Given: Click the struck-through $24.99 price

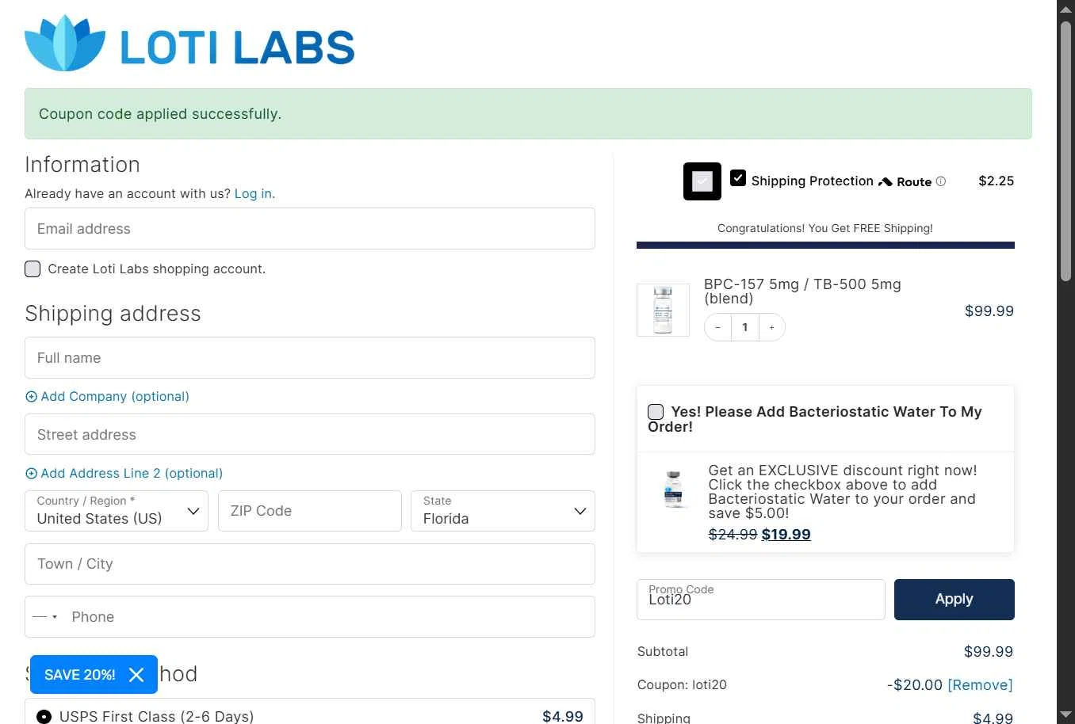Looking at the screenshot, I should tap(733, 535).
